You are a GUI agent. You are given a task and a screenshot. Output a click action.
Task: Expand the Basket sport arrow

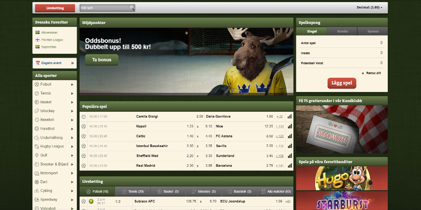72,102
